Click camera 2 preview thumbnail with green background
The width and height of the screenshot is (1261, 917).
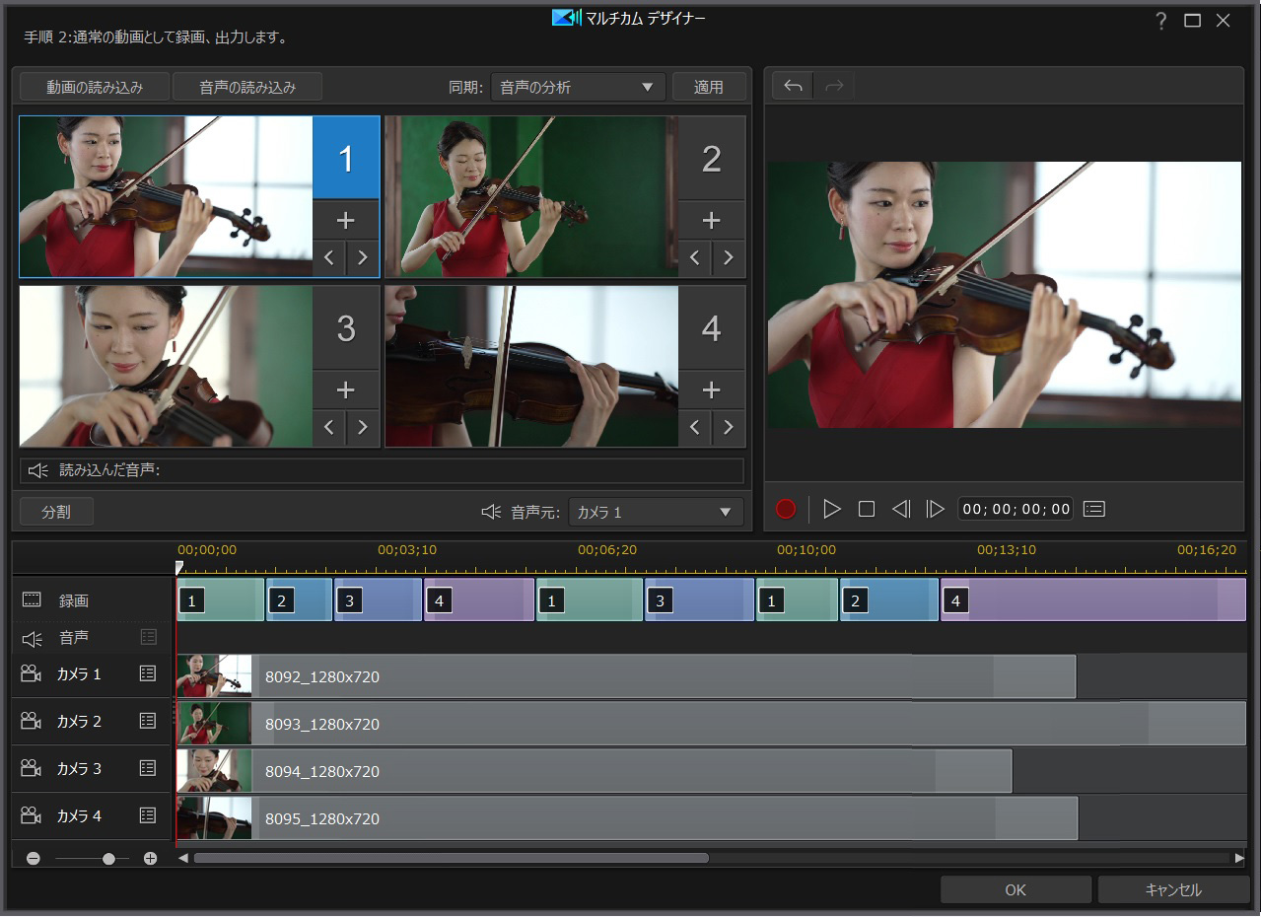coord(531,197)
